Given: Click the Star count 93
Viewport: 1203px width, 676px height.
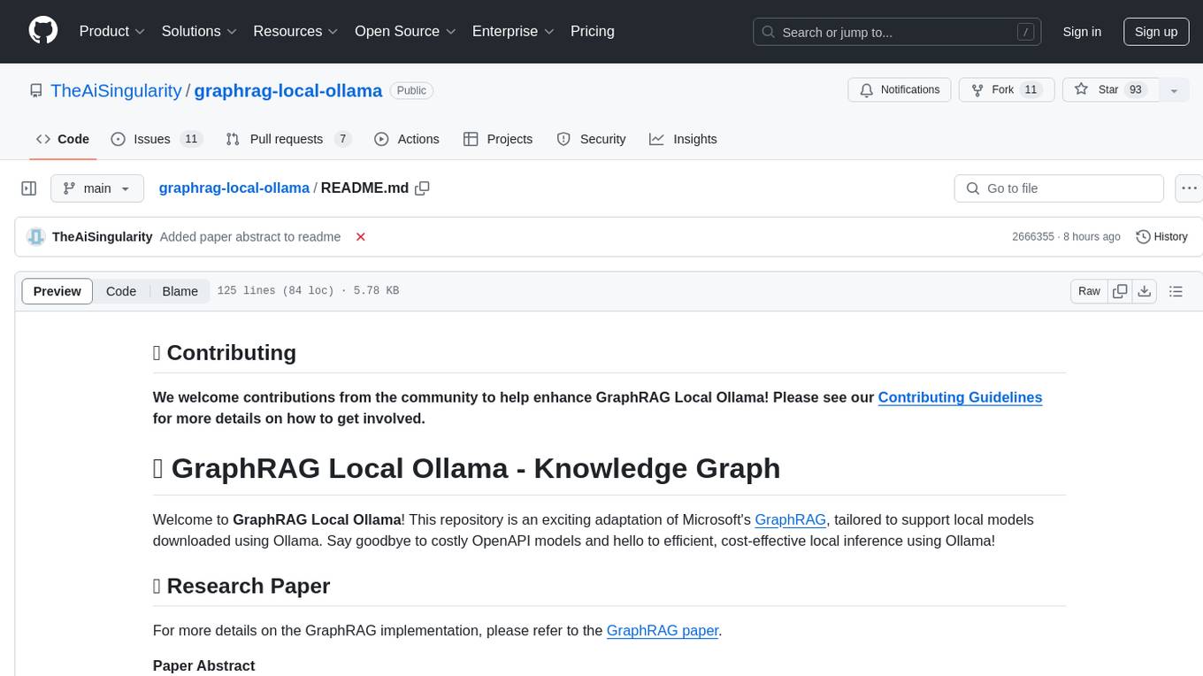Looking at the screenshot, I should click(1135, 90).
